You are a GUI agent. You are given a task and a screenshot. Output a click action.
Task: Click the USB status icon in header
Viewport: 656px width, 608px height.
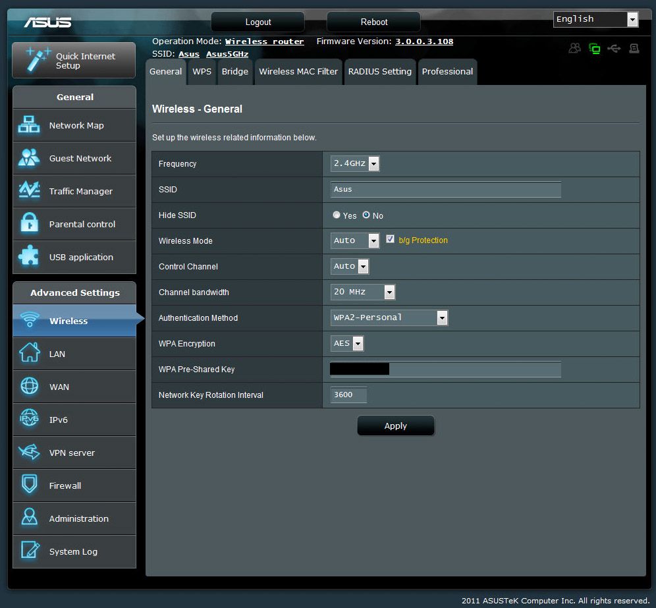(x=615, y=49)
